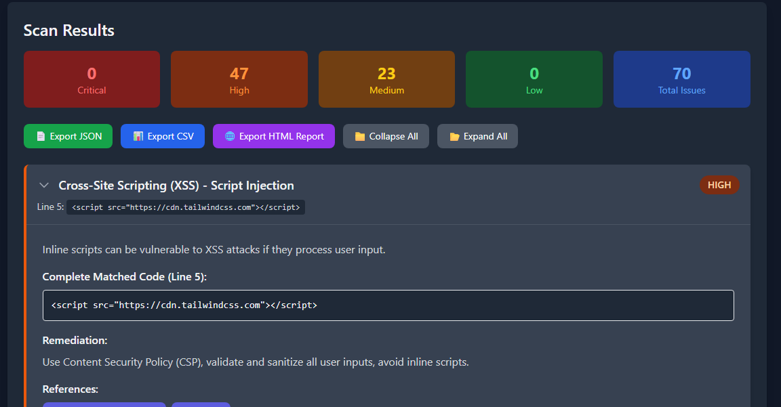781x407 pixels.
Task: Click the document icon on Export JSON
Action: 41,136
